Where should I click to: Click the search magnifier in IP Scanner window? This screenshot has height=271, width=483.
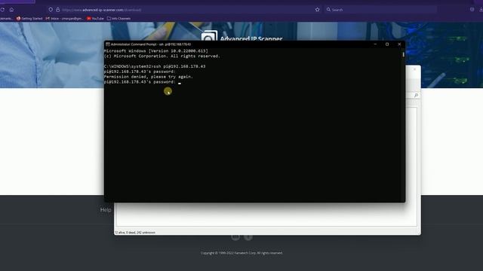pos(416,96)
